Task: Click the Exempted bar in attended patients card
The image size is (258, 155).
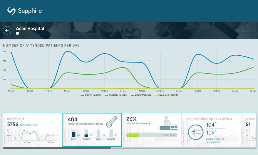Action: [x=111, y=133]
